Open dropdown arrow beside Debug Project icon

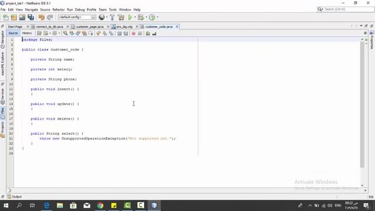coord(146,17)
